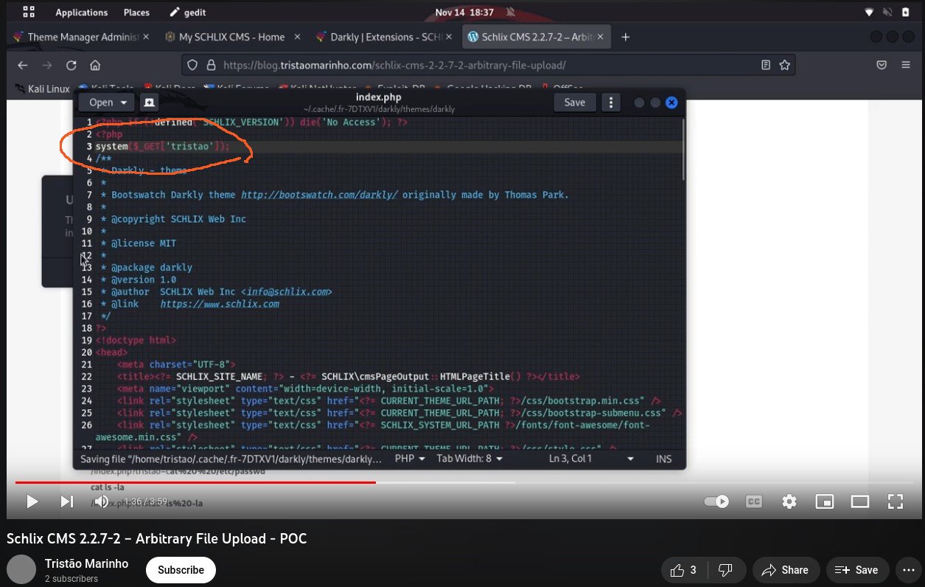Subscribe to Tristão Marinho channel
This screenshot has width=925, height=587.
click(181, 570)
